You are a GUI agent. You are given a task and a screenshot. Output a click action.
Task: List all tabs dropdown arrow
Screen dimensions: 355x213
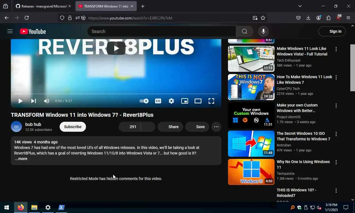point(300,6)
